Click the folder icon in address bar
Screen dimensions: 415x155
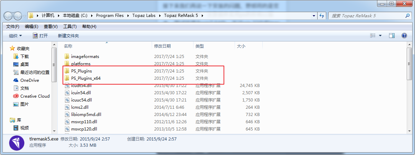click(31, 16)
